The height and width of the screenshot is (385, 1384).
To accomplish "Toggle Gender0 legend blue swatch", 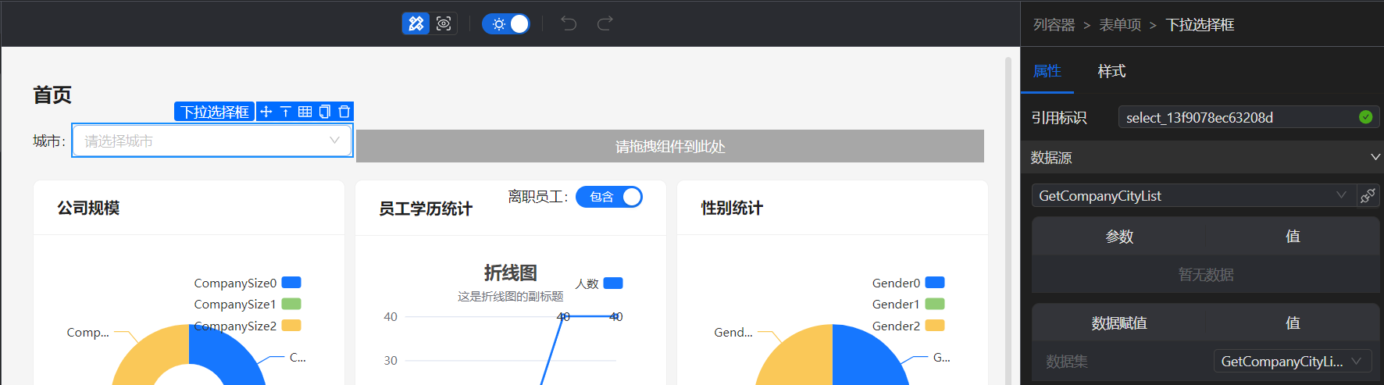I will click(x=935, y=283).
